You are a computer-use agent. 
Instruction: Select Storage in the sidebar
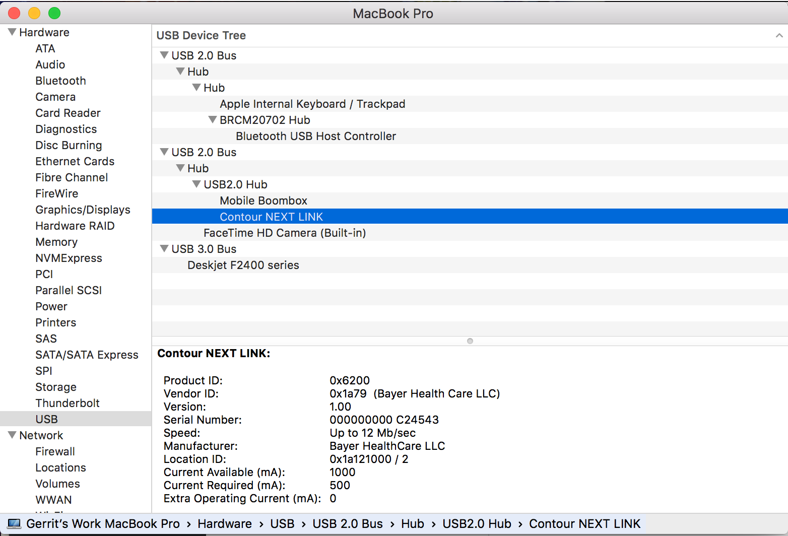point(56,387)
